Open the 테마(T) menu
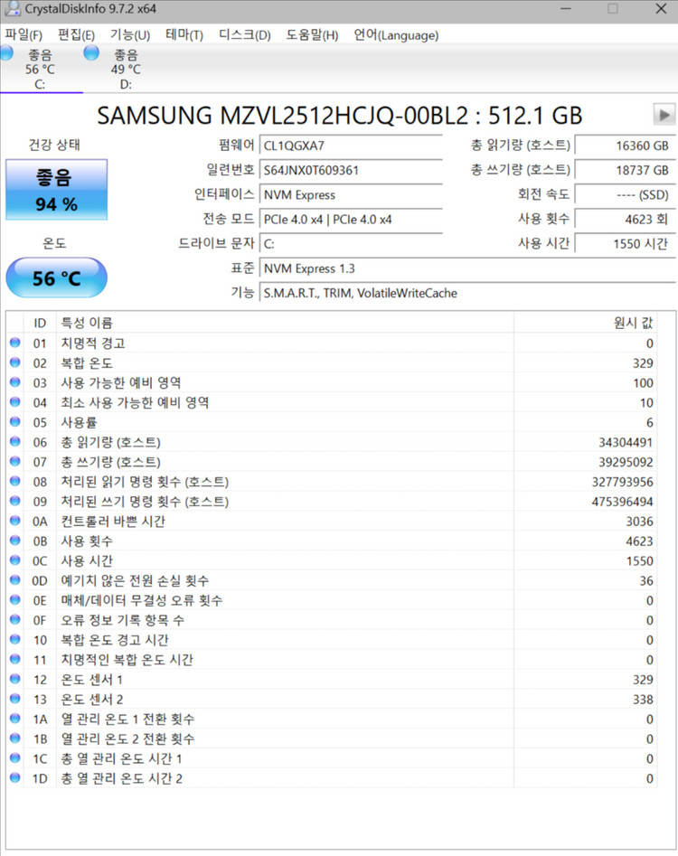The width and height of the screenshot is (678, 856). tap(184, 35)
